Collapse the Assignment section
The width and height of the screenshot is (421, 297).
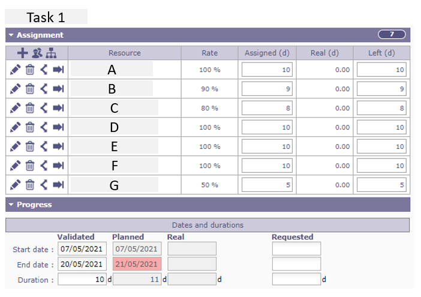[x=11, y=35]
